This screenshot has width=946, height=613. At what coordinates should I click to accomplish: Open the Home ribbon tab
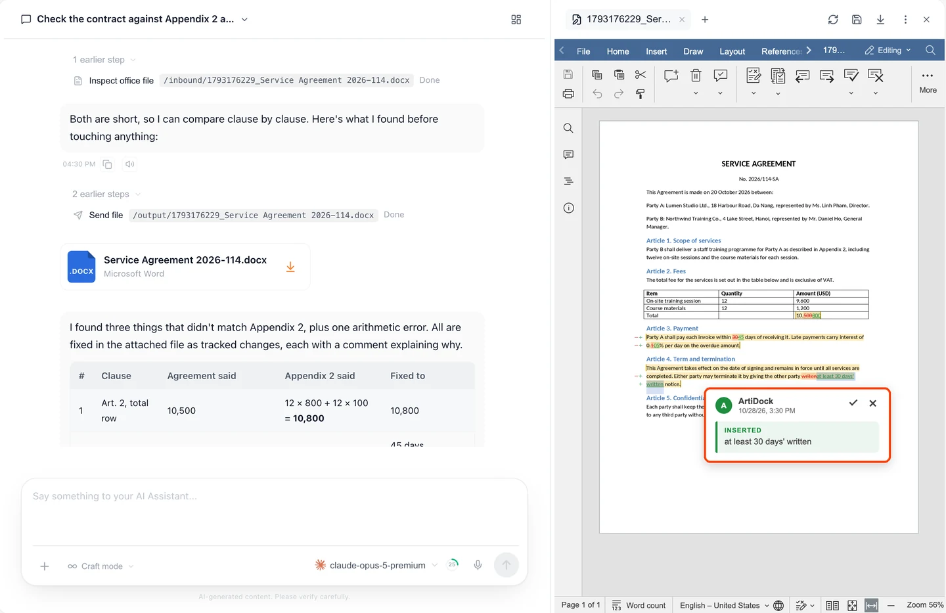pyautogui.click(x=618, y=51)
